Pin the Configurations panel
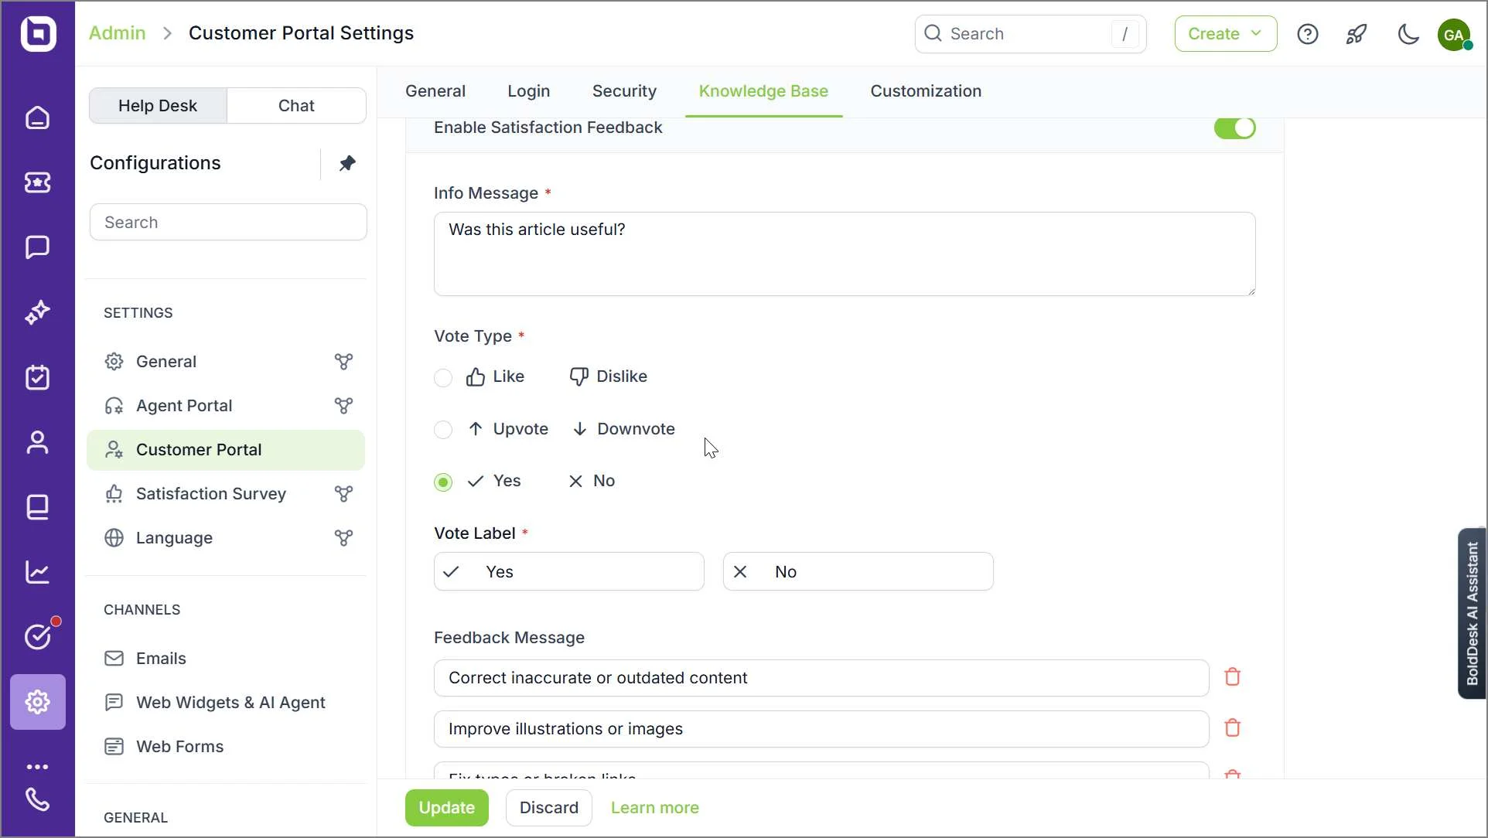 pyautogui.click(x=348, y=162)
